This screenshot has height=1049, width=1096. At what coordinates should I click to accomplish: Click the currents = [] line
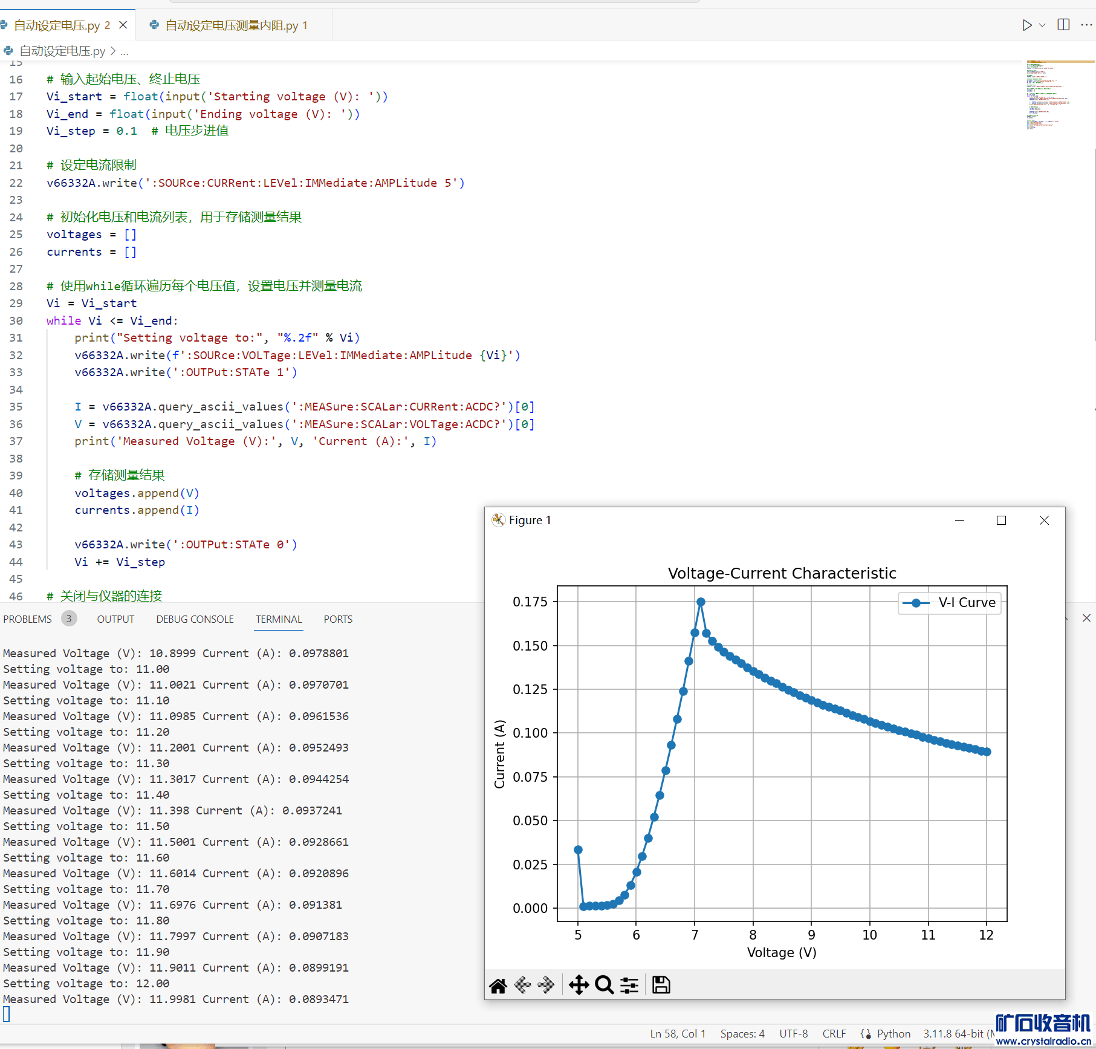pos(91,252)
